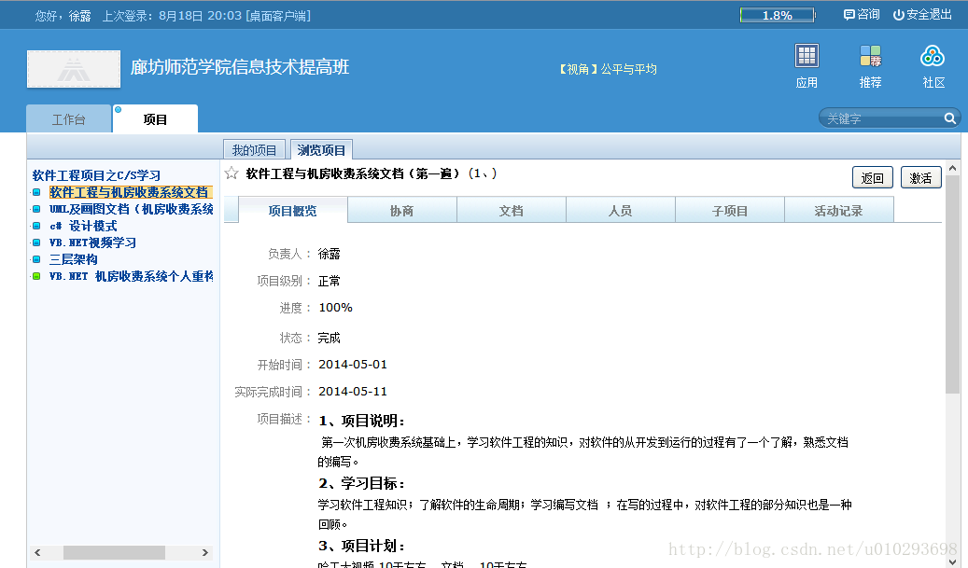The image size is (968, 568).
Task: Click the heading 1、项目说明：
Action: click(362, 421)
